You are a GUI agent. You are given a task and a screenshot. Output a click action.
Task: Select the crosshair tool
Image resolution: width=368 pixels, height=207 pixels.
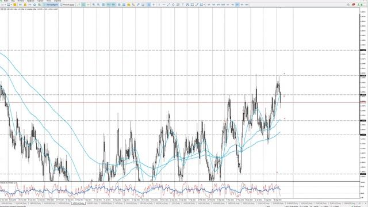[154, 5]
